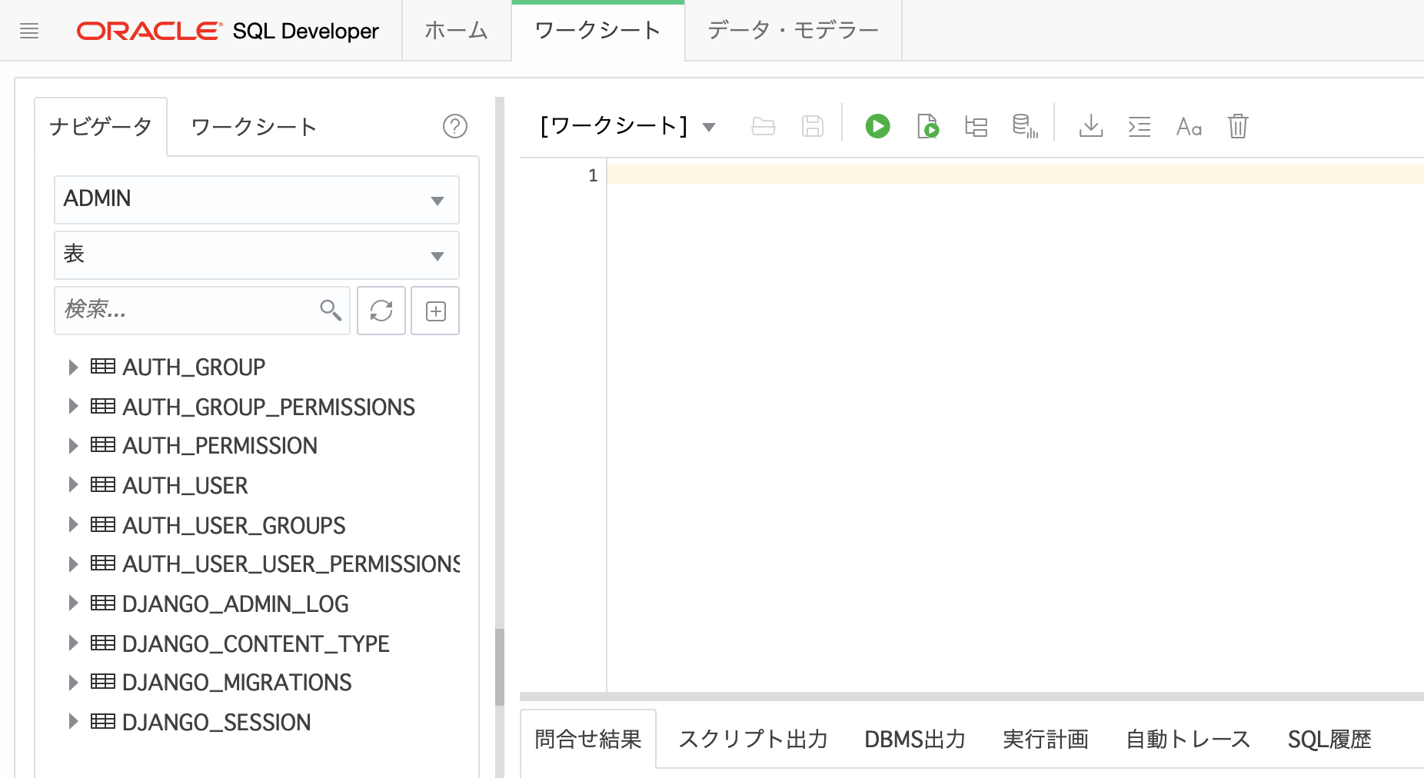Click the search magnifier icon
Screen dimensions: 1424x778
pos(331,310)
